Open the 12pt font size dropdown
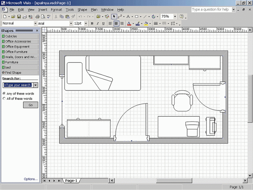 pos(86,24)
